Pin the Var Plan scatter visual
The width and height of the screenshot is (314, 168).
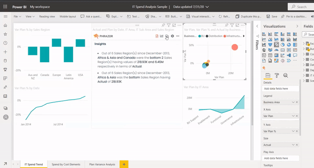[x=226, y=25]
